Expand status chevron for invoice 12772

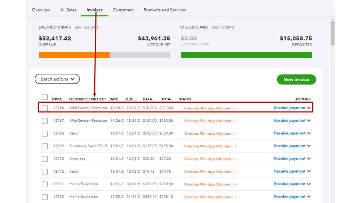coord(236,172)
